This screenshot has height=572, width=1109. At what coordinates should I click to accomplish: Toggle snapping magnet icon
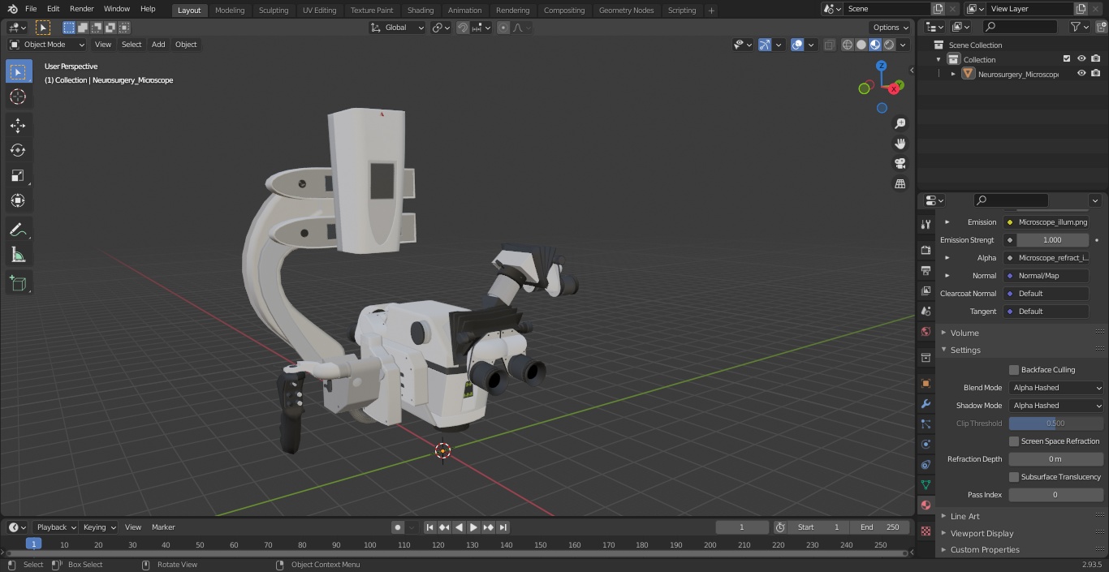[x=463, y=28]
